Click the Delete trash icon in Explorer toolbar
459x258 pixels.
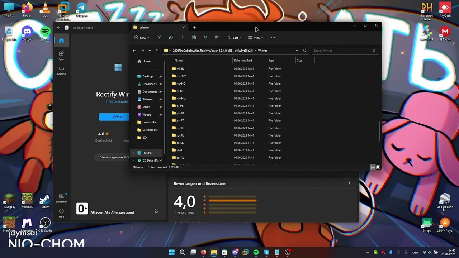[217, 38]
